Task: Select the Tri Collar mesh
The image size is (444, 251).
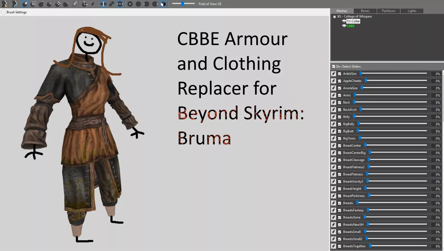Action: click(353, 21)
